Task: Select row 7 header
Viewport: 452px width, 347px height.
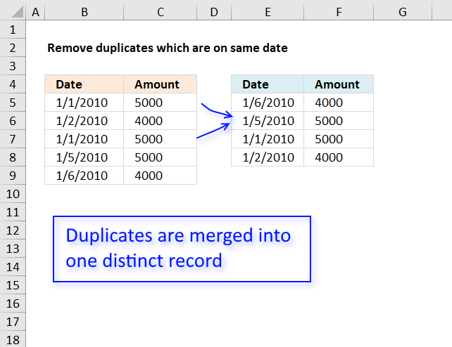Action: tap(13, 139)
